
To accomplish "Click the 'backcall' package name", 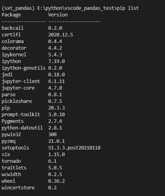I will [x=13, y=28].
